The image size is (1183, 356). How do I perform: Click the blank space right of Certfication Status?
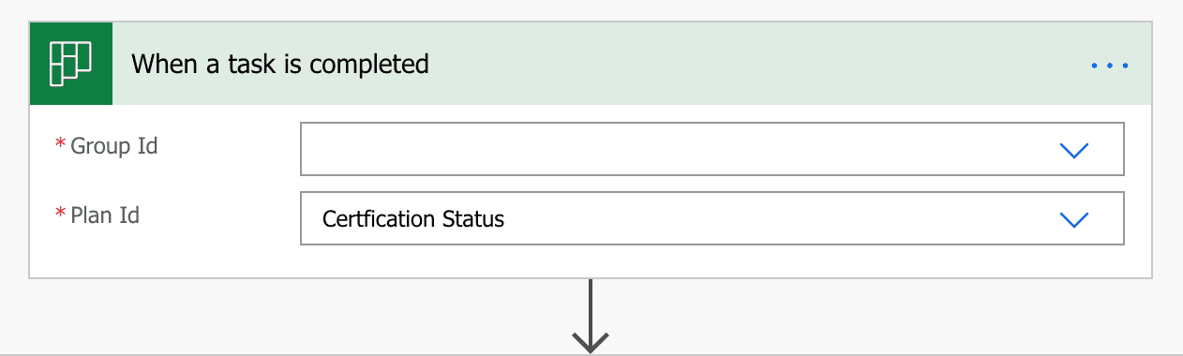tap(778, 219)
